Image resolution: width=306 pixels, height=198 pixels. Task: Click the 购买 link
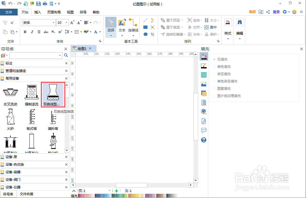(252, 12)
